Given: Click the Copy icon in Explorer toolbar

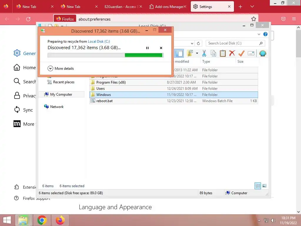Looking at the screenshot, I should tap(213, 53).
